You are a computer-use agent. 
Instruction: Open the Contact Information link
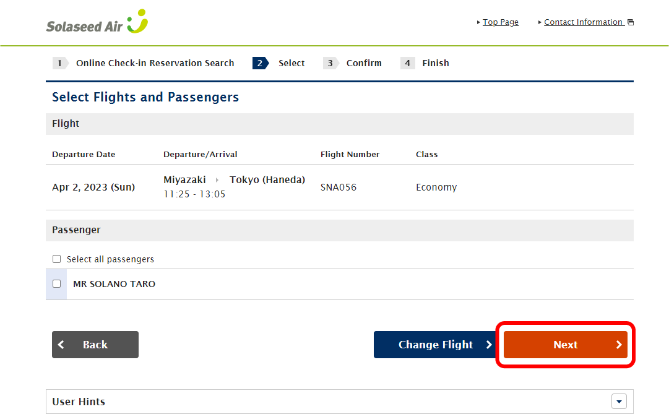[583, 22]
